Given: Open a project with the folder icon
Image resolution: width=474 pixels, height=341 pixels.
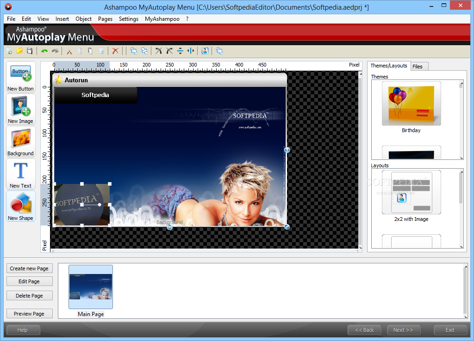Looking at the screenshot, I should coord(19,51).
